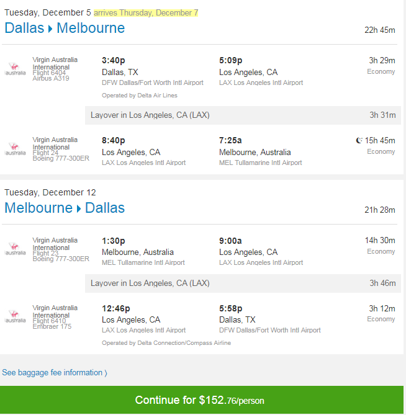Image resolution: width=406 pixels, height=415 pixels.
Task: Click Operated by Delta Air Lines text
Action: coord(140,96)
